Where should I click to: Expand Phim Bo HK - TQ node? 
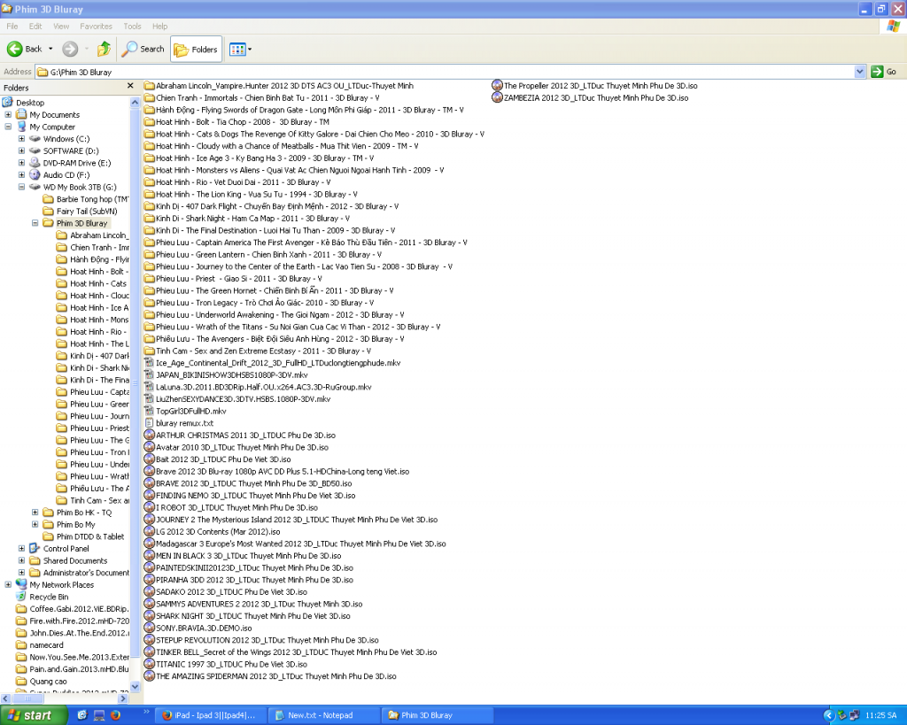(x=35, y=513)
